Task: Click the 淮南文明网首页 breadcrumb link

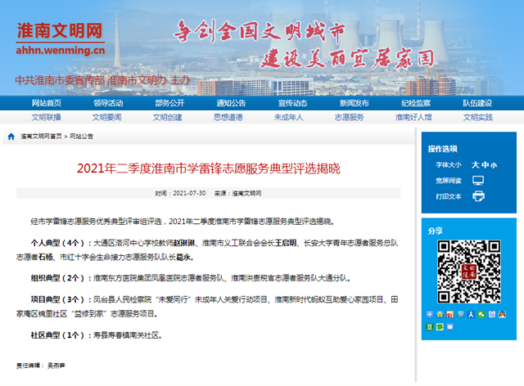Action: (x=41, y=137)
